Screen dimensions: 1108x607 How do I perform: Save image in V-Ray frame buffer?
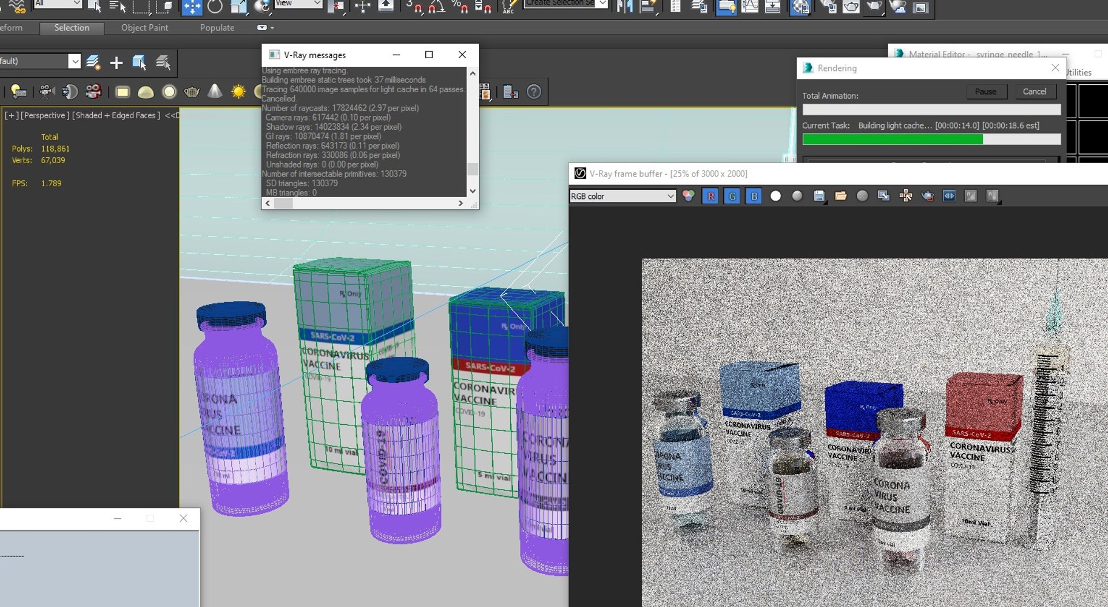(x=819, y=196)
